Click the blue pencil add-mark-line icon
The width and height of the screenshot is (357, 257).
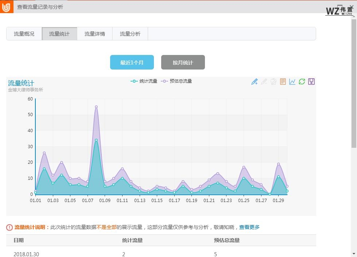[255, 82]
